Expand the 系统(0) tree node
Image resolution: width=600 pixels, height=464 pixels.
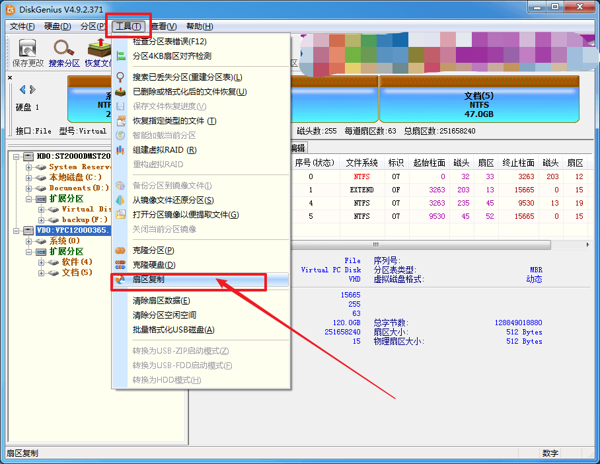pyautogui.click(x=28, y=241)
